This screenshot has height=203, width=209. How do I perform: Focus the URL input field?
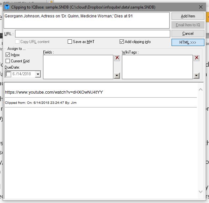click(92, 34)
